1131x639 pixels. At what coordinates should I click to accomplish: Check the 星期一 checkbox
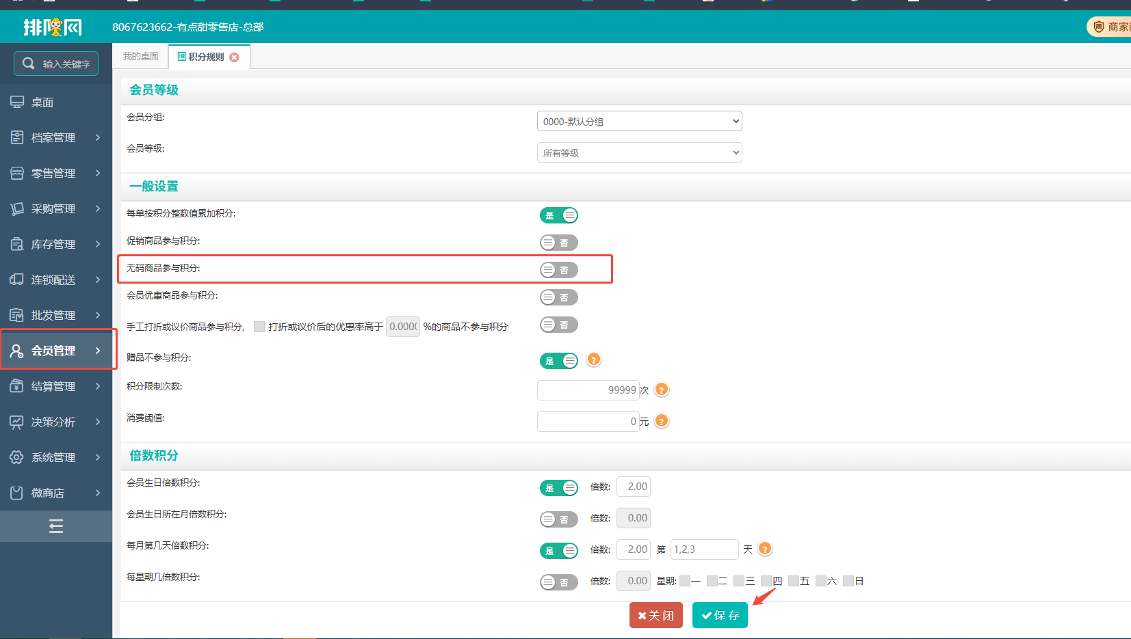pyautogui.click(x=685, y=581)
